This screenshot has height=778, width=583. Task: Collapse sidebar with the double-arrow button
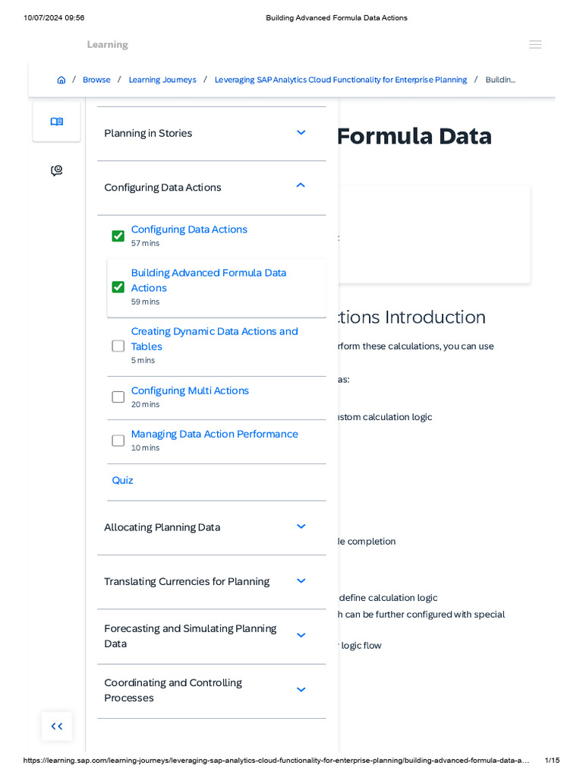(57, 726)
